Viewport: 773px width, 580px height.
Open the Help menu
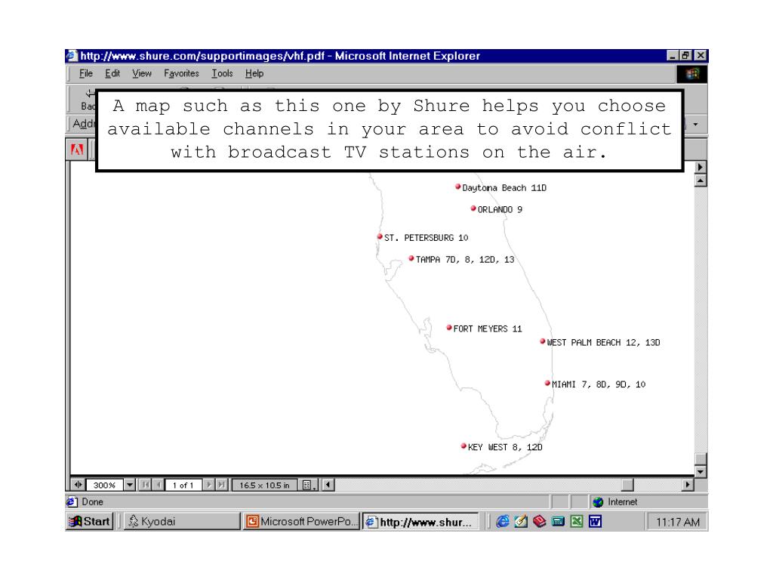click(x=254, y=73)
